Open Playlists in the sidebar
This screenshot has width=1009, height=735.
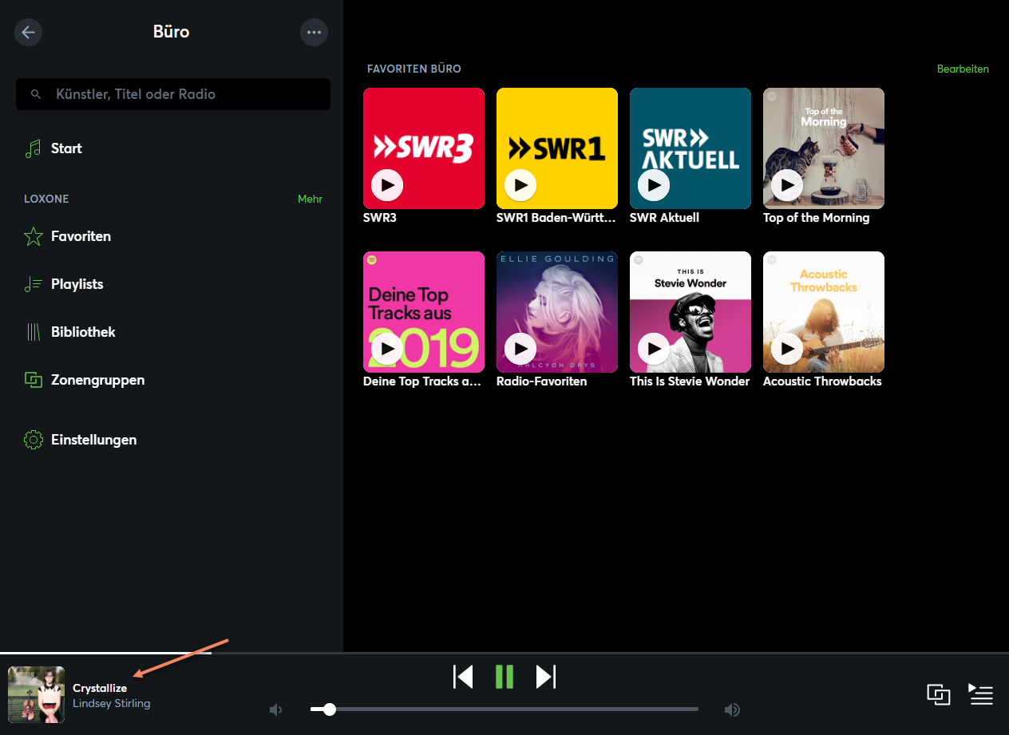(77, 284)
